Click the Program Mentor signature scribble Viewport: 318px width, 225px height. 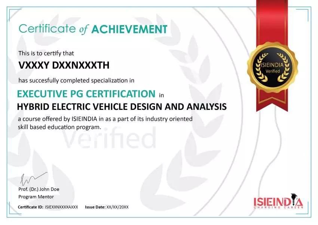click(34, 178)
